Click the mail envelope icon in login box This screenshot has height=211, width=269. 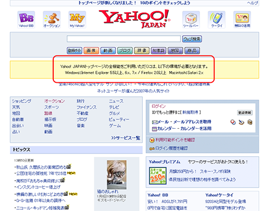(x=155, y=122)
